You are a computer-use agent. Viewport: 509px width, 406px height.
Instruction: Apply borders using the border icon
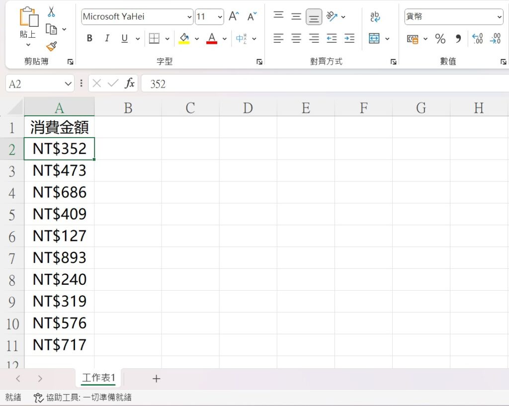coord(154,38)
